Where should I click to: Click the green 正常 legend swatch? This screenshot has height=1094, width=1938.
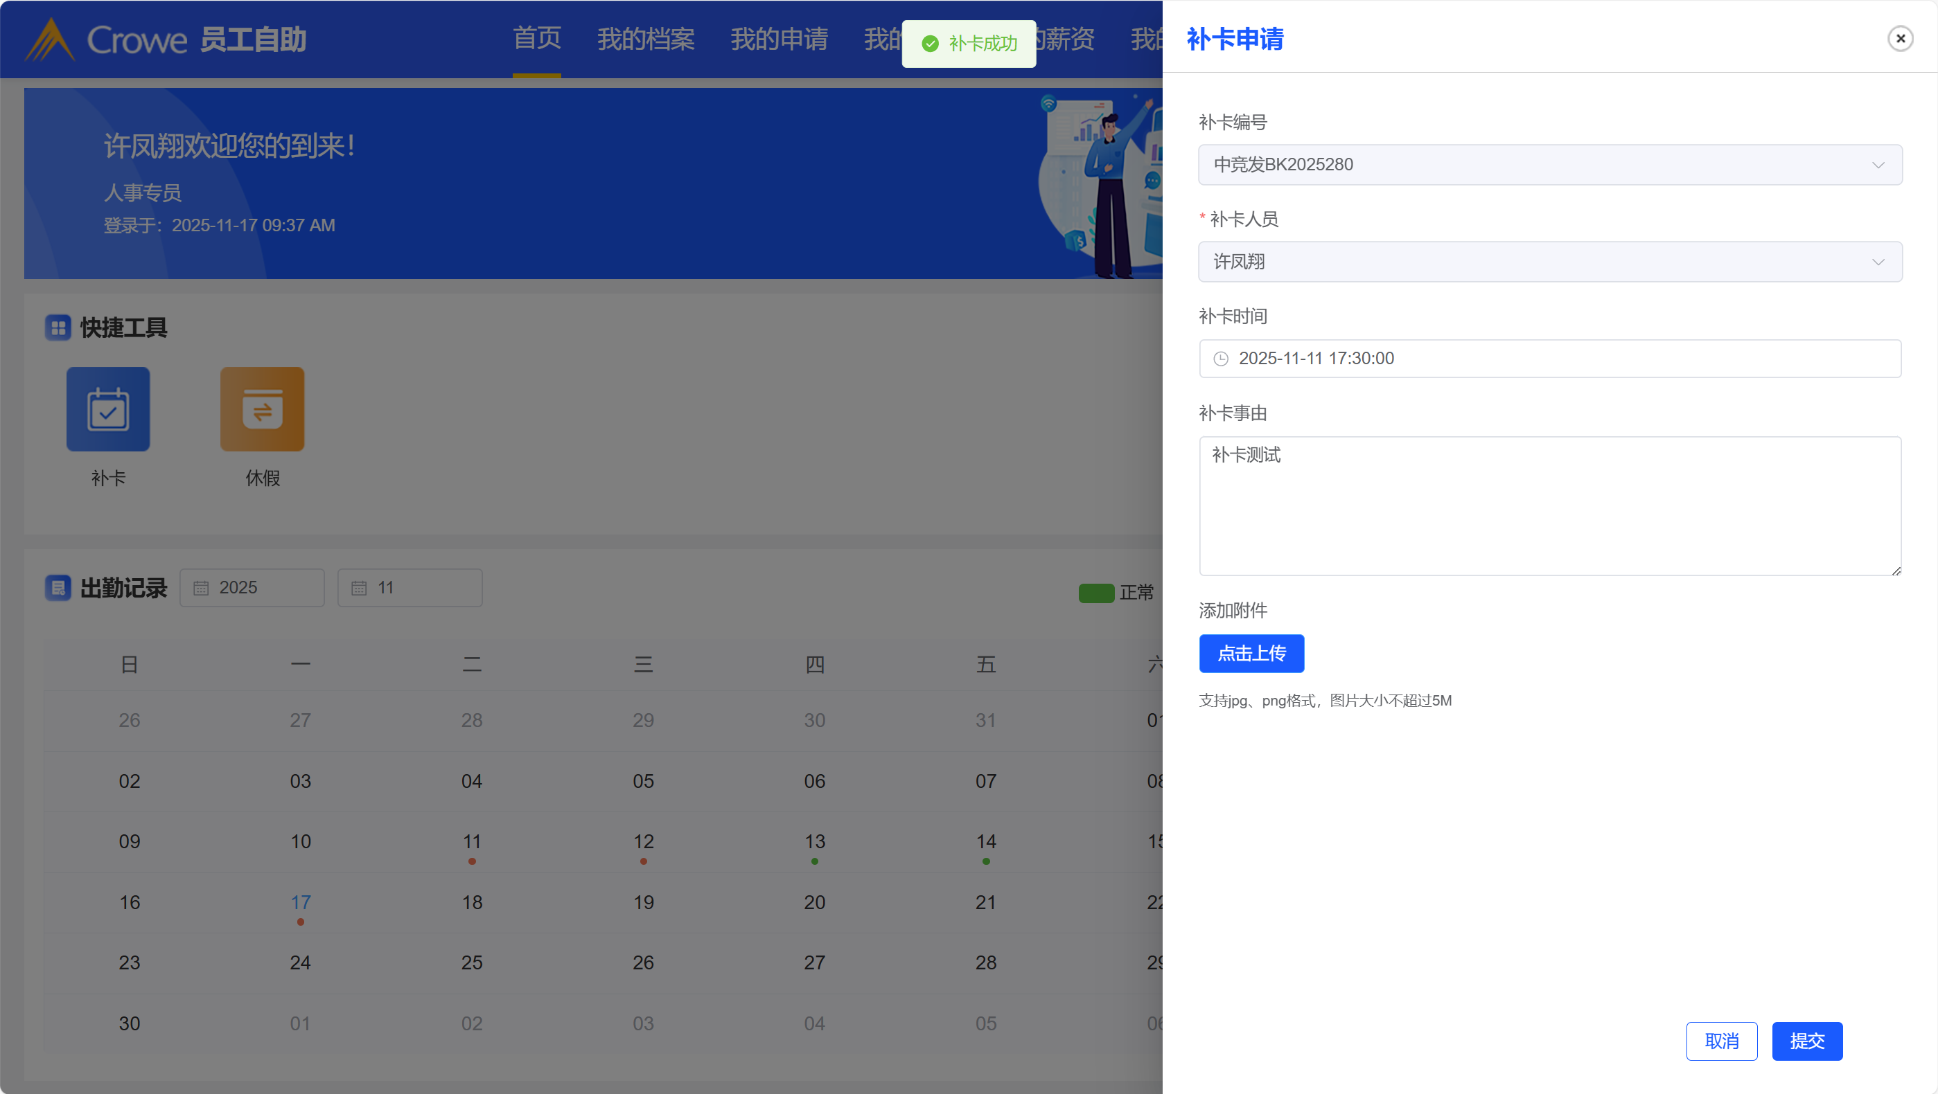click(1096, 593)
